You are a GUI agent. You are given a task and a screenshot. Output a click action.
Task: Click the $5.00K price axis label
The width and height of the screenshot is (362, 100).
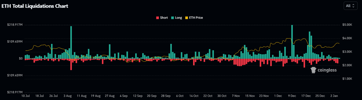(x=347, y=25)
